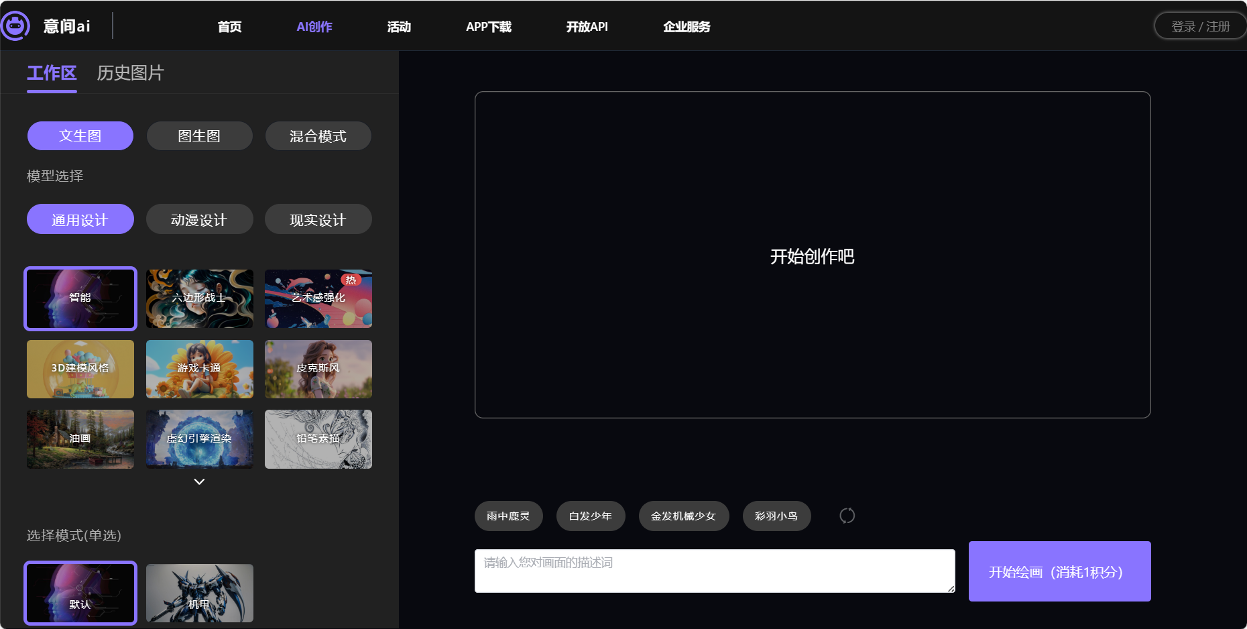Switch model category to 现实设计

click(318, 220)
